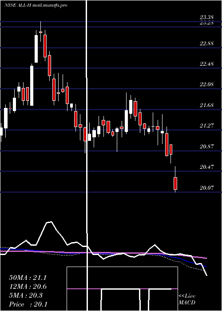Click the 22.08 price axis label
Viewport: 222px width, 311px height.
(206, 84)
